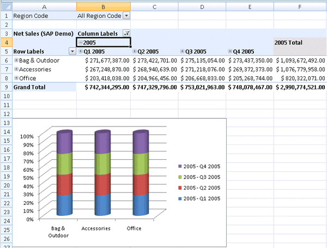Select the row 9 header
The width and height of the screenshot is (327, 248).
pyautogui.click(x=6, y=87)
